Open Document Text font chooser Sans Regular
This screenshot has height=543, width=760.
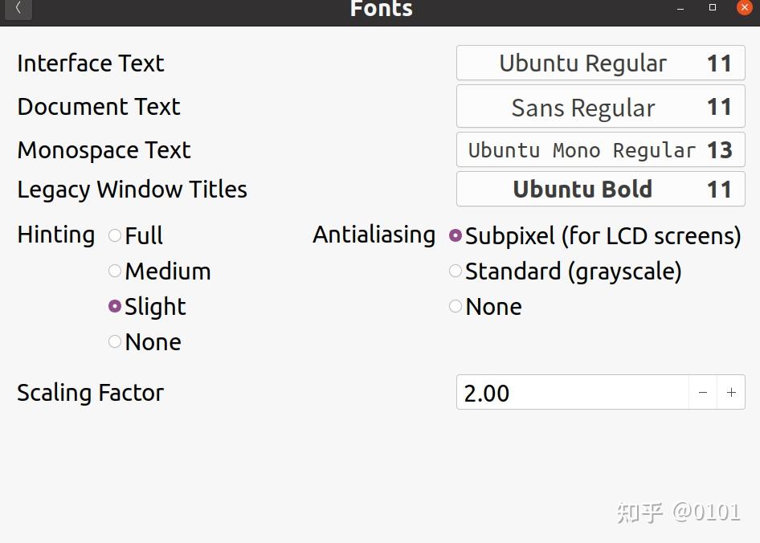(600, 107)
